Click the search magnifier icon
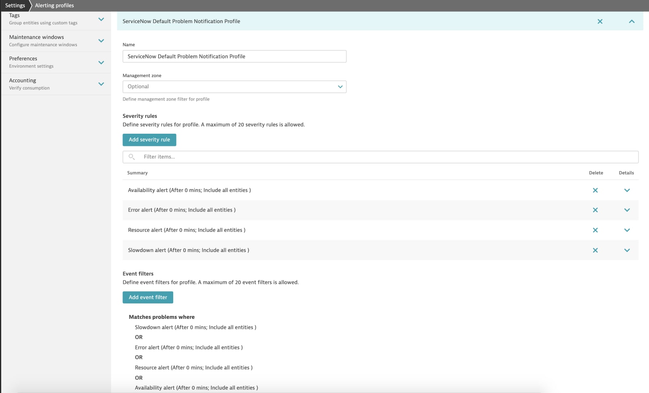 [131, 157]
